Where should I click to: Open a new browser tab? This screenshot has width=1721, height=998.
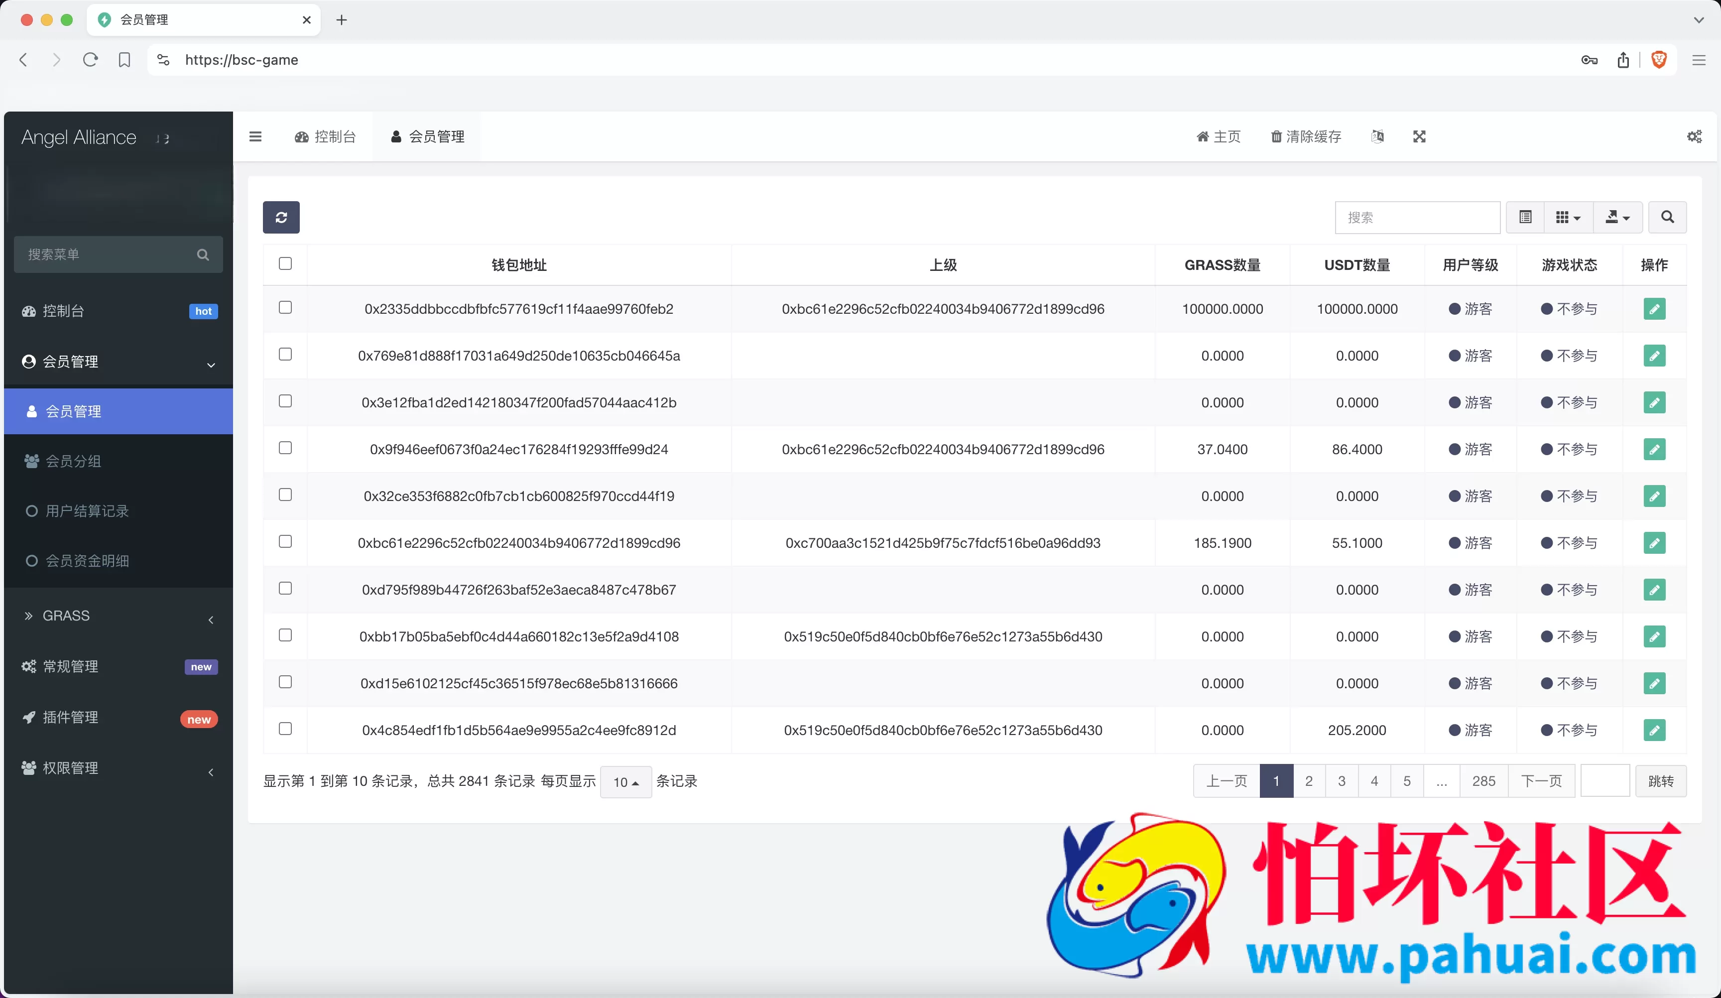342,20
